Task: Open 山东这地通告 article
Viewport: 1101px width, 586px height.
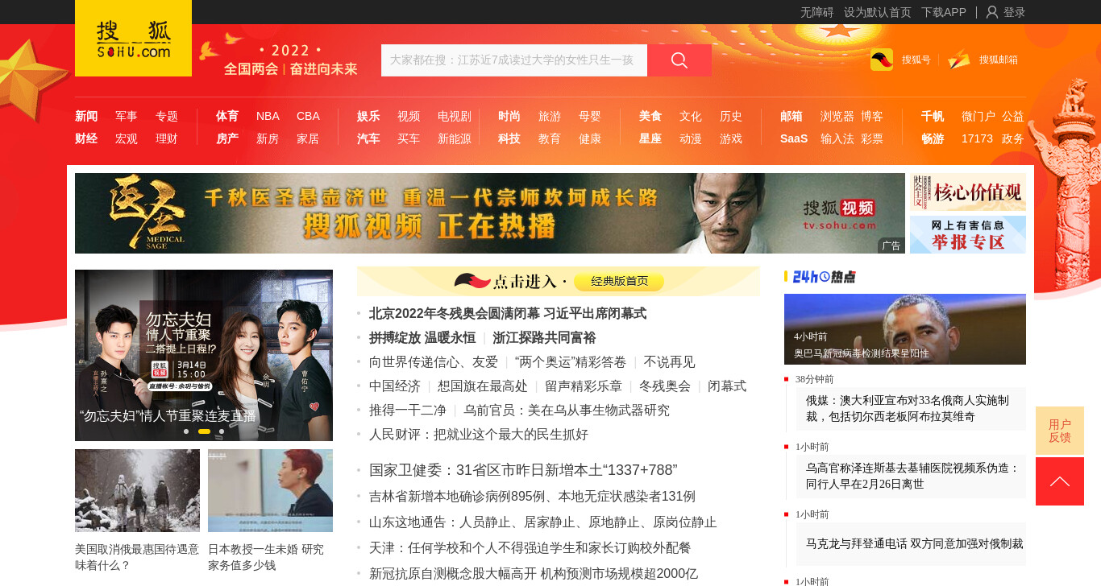Action: 543,522
